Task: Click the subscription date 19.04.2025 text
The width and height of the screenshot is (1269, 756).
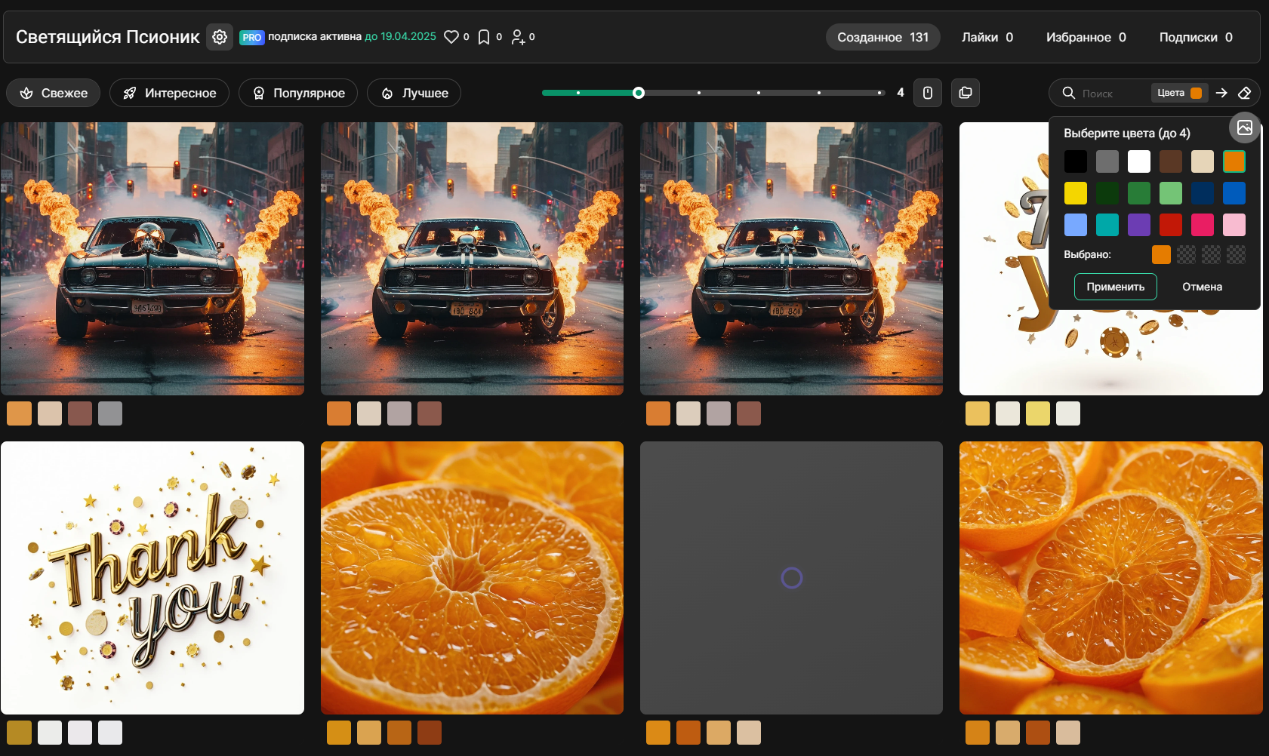Action: (x=408, y=36)
